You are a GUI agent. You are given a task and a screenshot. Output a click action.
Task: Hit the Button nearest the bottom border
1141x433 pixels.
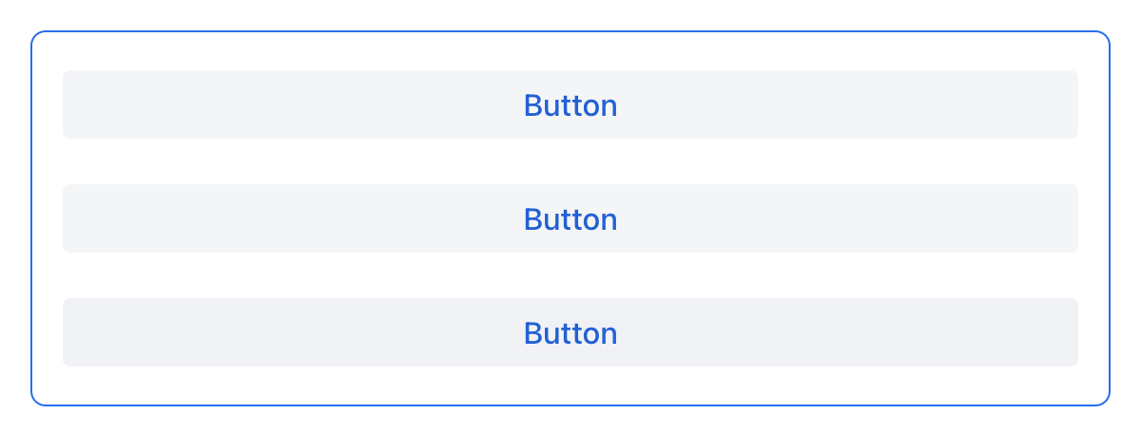pos(570,332)
